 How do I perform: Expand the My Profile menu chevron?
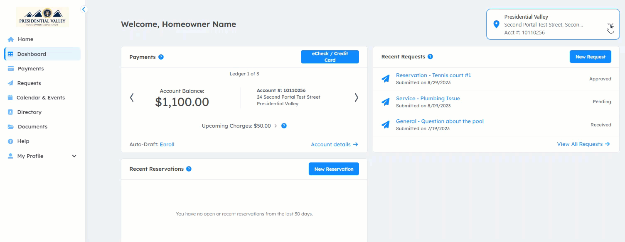click(74, 156)
